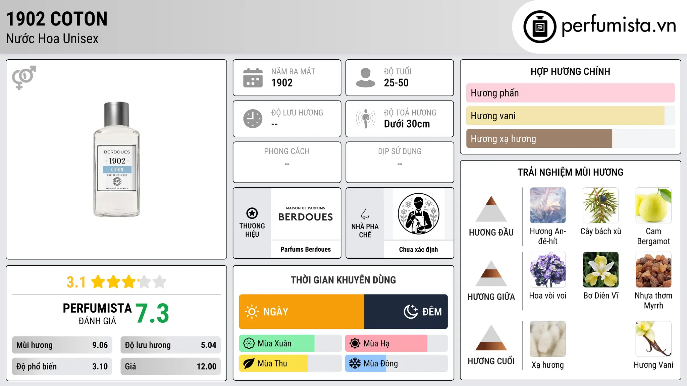Click the Độ phổ biến 3.10 score row

click(x=62, y=367)
